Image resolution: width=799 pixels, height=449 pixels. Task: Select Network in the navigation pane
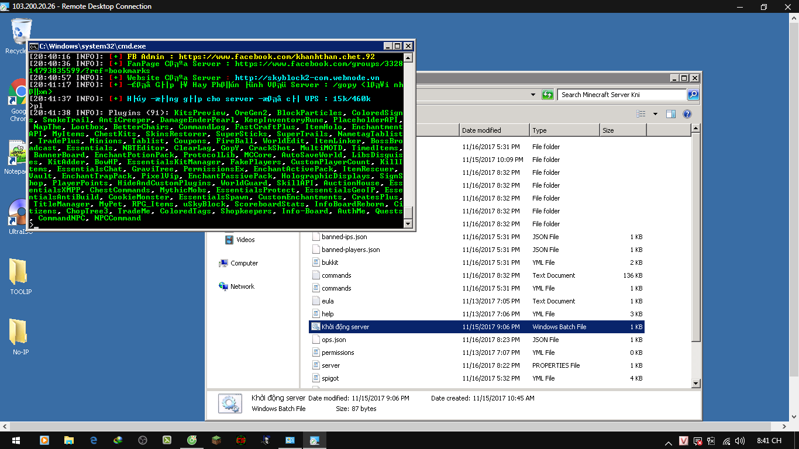pos(242,286)
